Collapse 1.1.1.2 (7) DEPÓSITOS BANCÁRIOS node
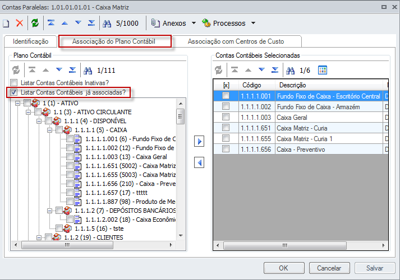 point(50,211)
